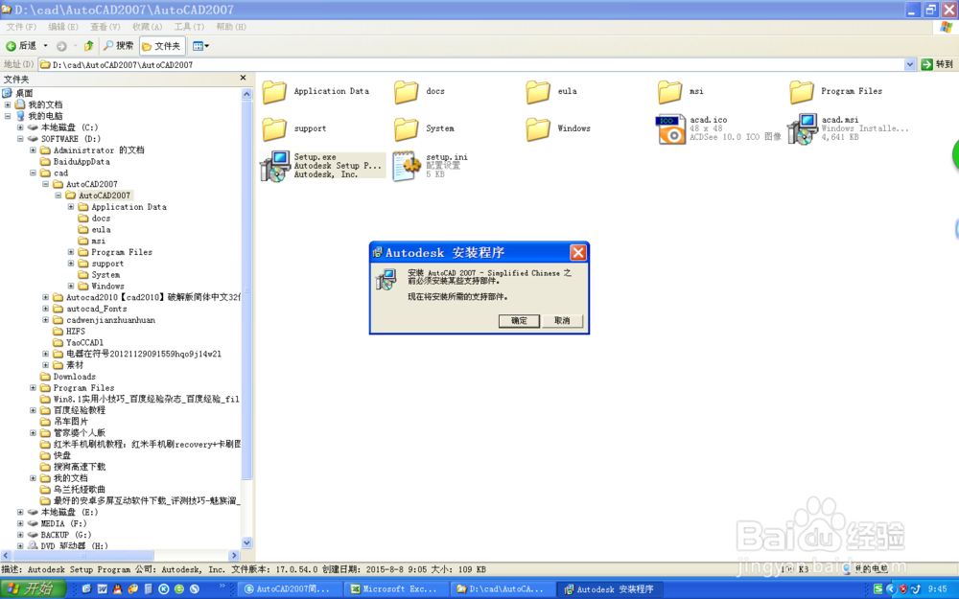Click the 确定 button in Autodesk dialog

519,321
